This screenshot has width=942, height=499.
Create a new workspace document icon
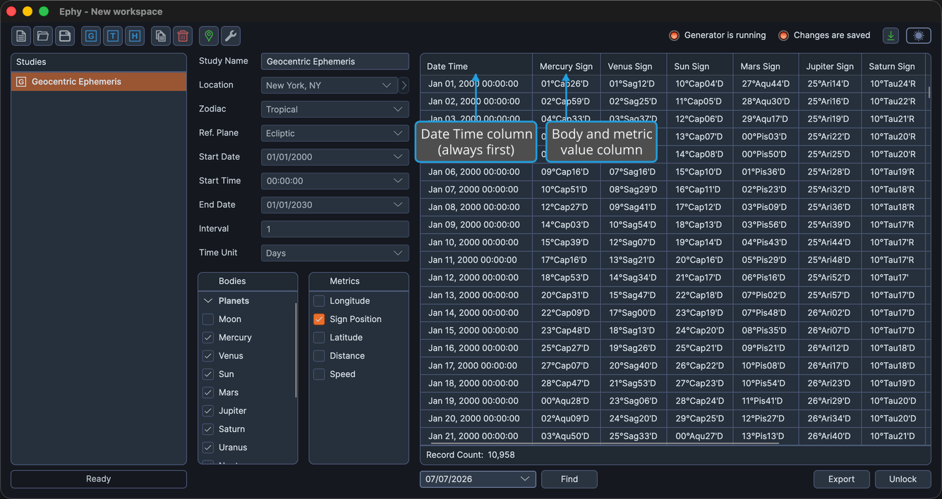click(21, 36)
